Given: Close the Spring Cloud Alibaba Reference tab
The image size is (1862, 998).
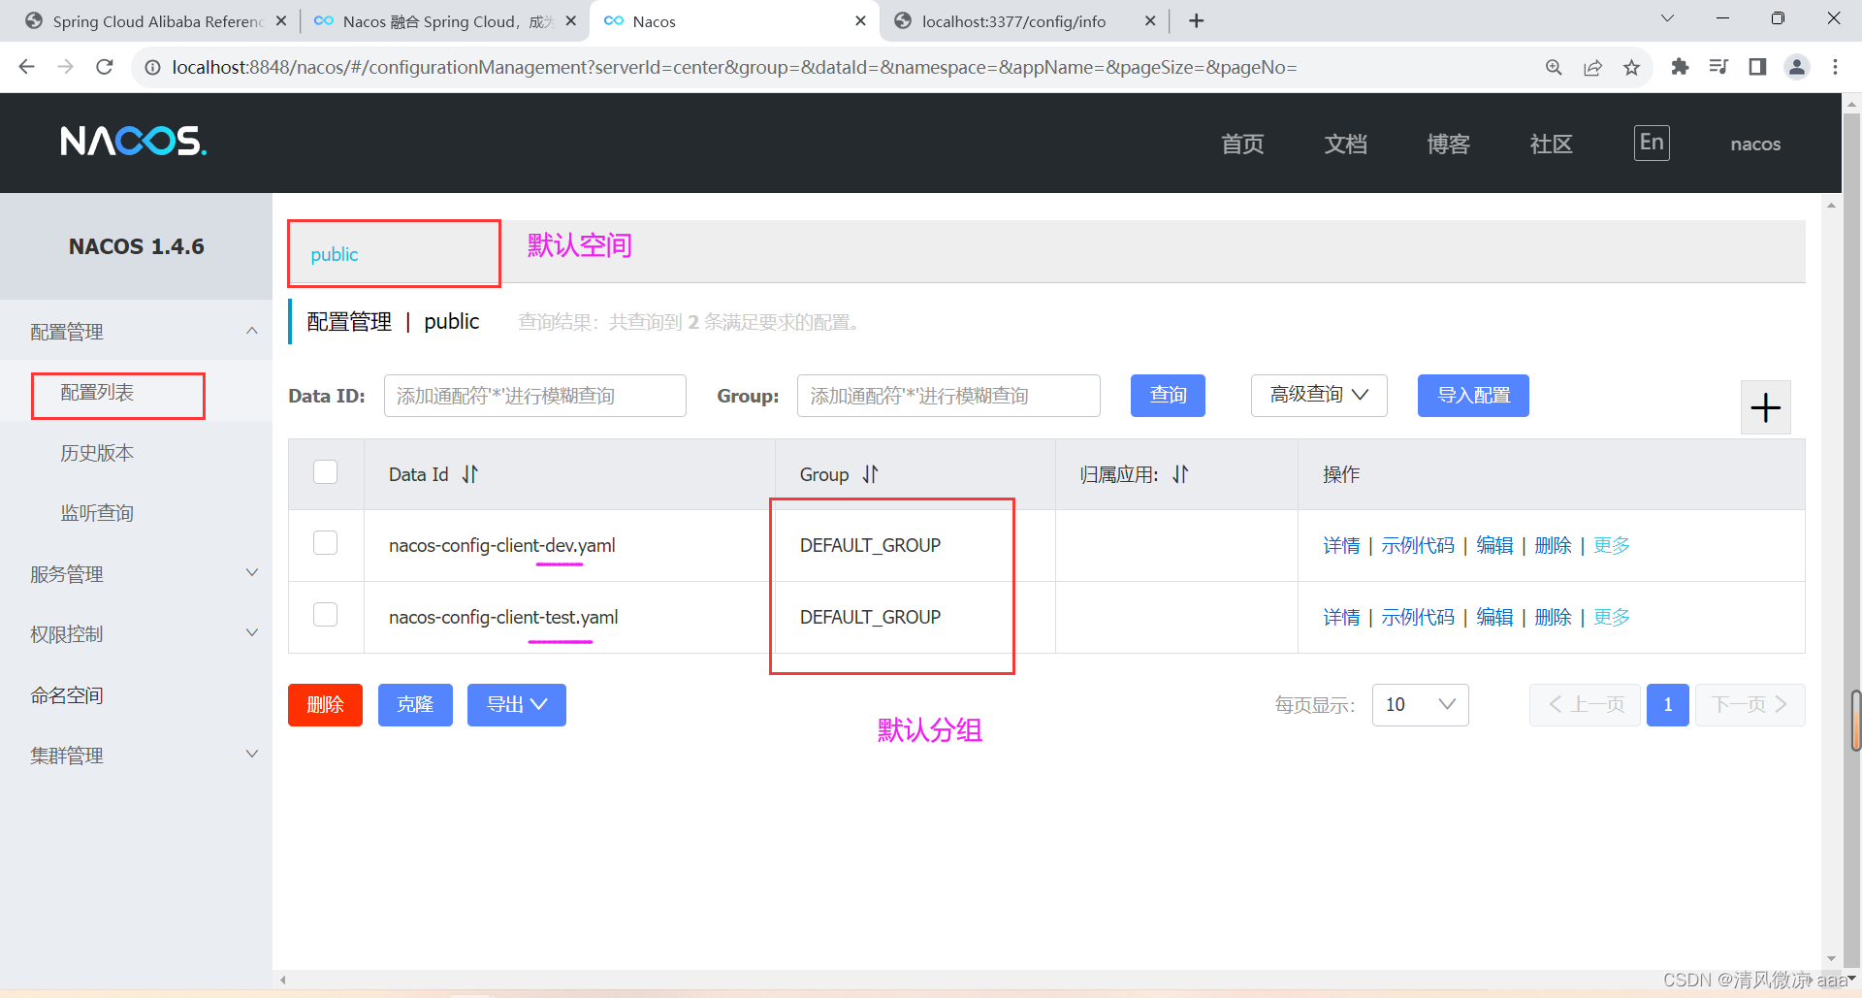Looking at the screenshot, I should point(281,21).
